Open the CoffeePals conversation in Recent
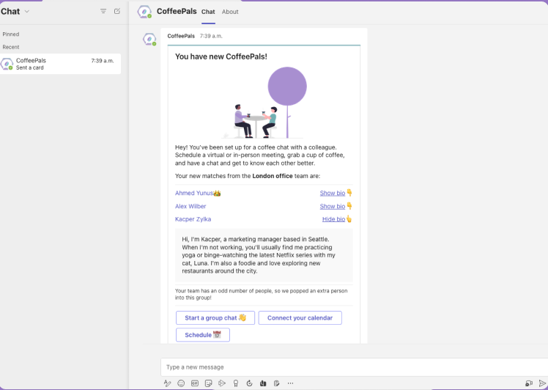This screenshot has width=548, height=390. point(61,64)
